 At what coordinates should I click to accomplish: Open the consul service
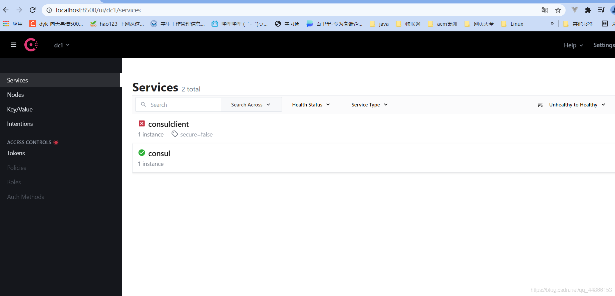159,154
